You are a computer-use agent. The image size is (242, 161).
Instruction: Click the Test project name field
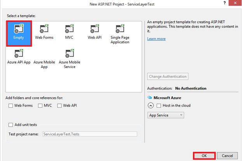click(90, 134)
